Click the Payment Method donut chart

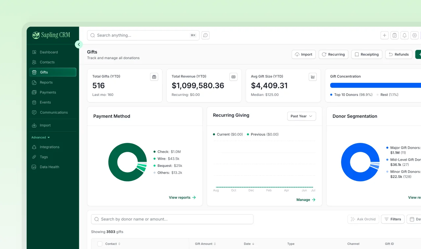pos(128,162)
